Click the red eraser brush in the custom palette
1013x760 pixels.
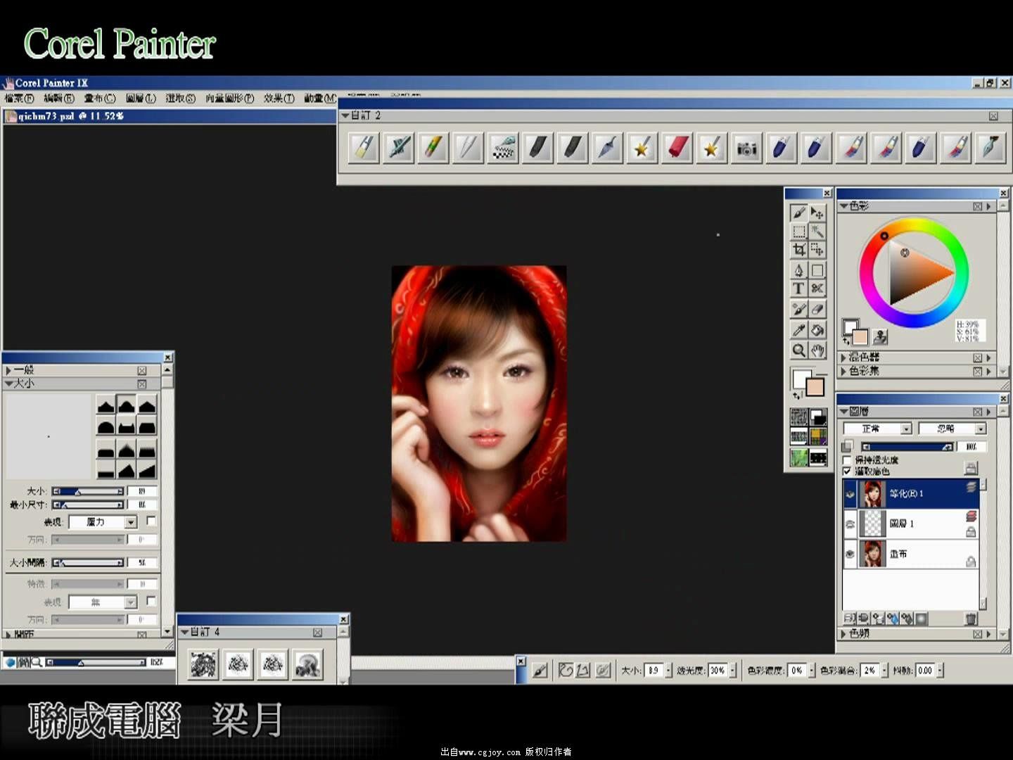tap(677, 148)
